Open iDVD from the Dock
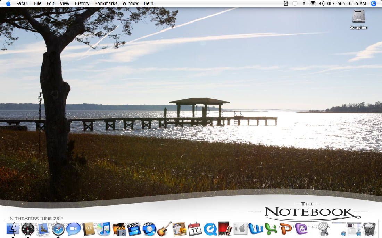This screenshot has width=382, height=238. tap(149, 229)
